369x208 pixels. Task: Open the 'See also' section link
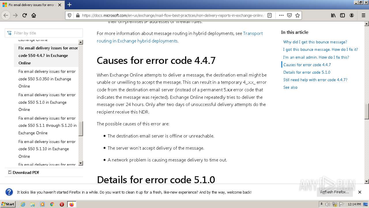[290, 87]
